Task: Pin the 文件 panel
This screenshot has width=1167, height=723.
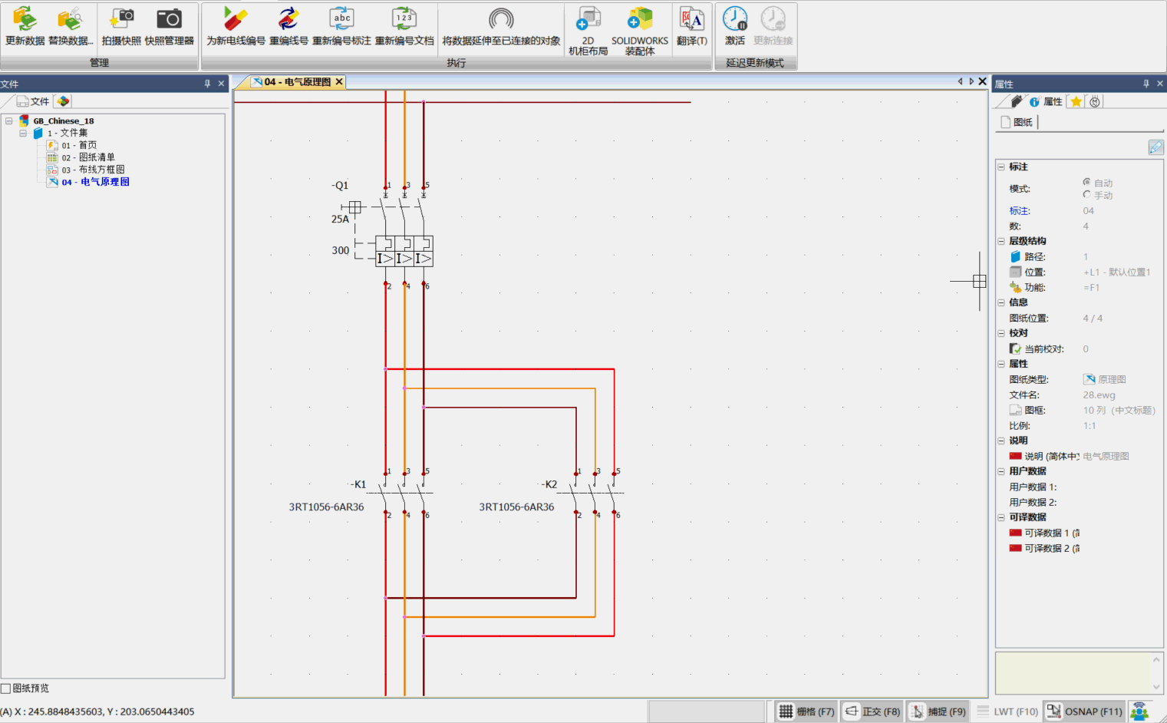Action: point(207,84)
